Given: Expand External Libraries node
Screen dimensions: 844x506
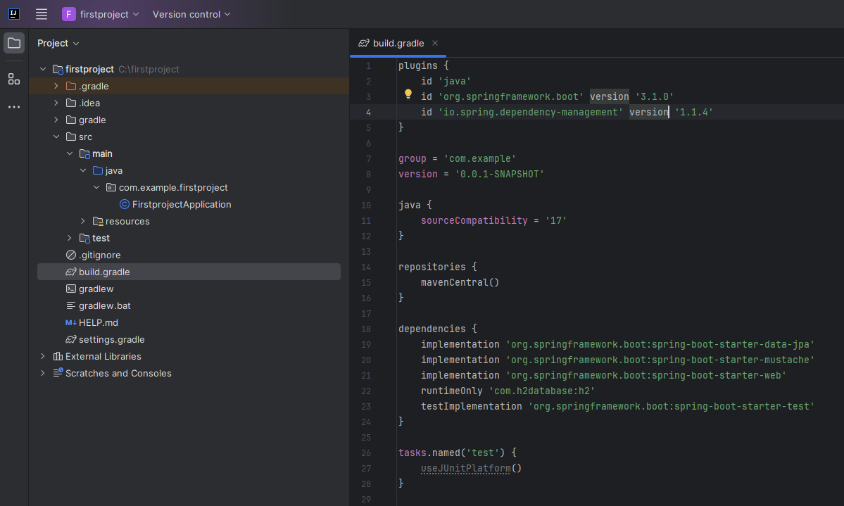Looking at the screenshot, I should click(x=43, y=356).
